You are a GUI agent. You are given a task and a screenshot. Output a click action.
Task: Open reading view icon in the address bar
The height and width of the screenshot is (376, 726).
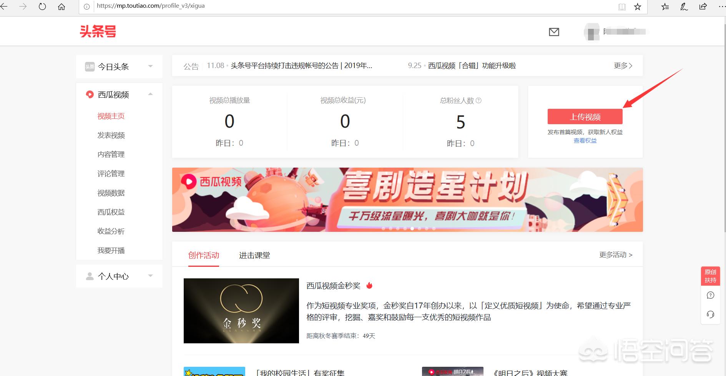[x=622, y=7]
